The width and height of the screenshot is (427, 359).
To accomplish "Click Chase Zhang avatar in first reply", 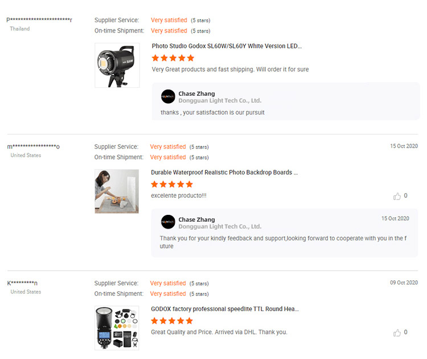I will [x=168, y=97].
